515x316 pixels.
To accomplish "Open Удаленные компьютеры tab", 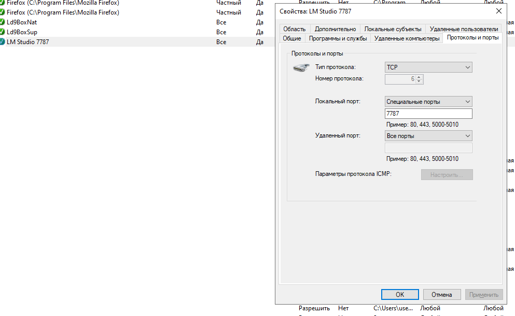I will pos(407,38).
